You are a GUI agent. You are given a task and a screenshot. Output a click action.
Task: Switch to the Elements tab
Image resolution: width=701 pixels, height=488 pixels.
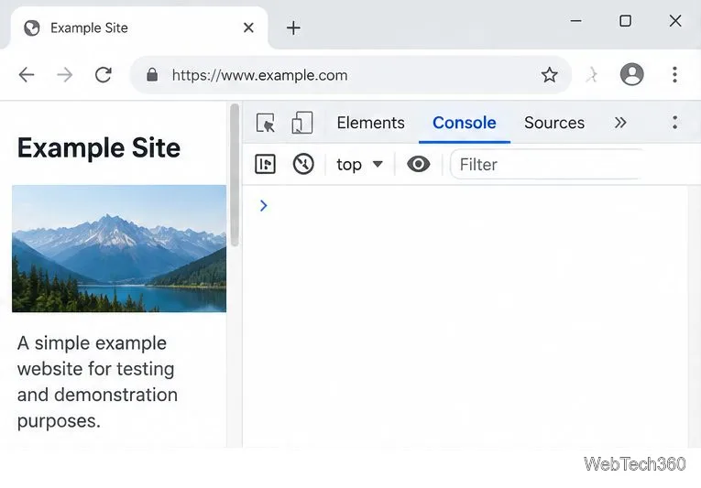[x=370, y=123]
